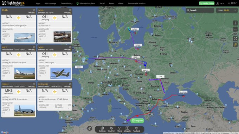
Task: Open the Apps menu
Action: tap(38, 3)
